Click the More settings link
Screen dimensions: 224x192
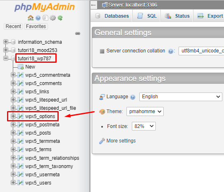click(121, 141)
